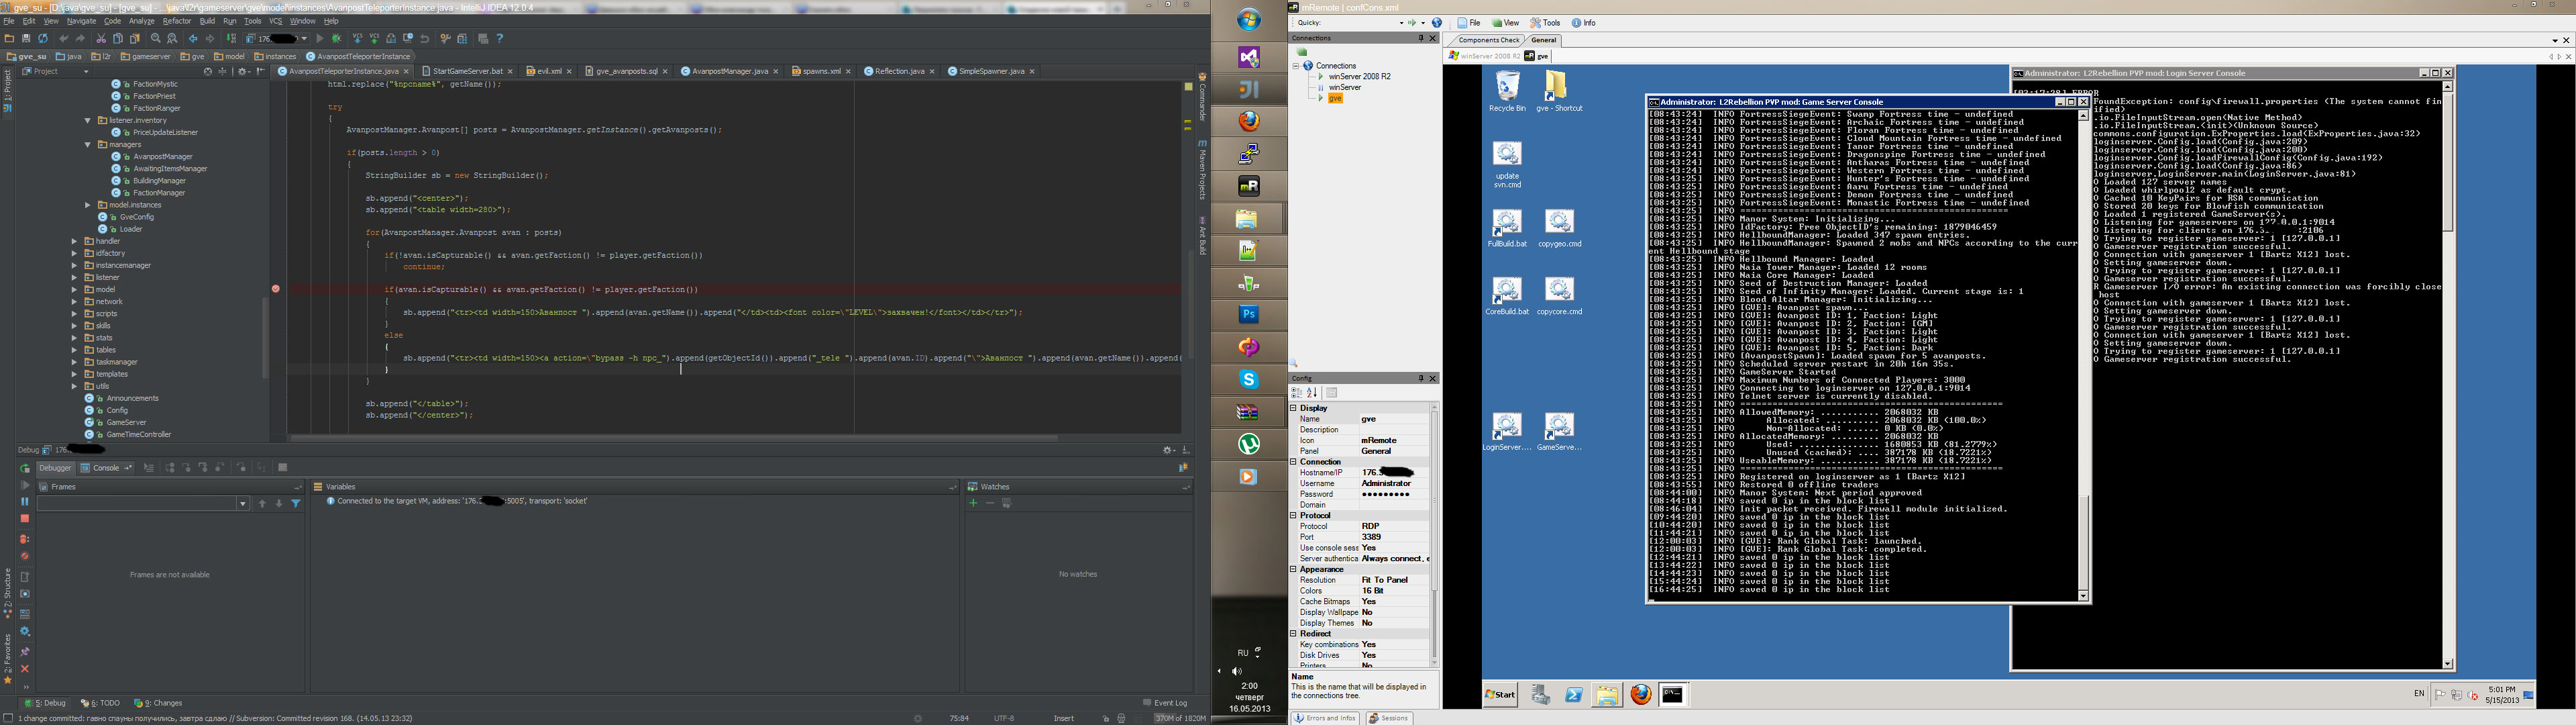Screen dimensions: 2576x725
Task: Pin the mRemote Config panel
Action: click(x=1420, y=379)
